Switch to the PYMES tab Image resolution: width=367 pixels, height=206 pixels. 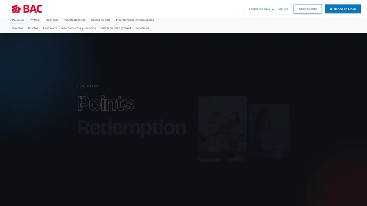tap(35, 20)
